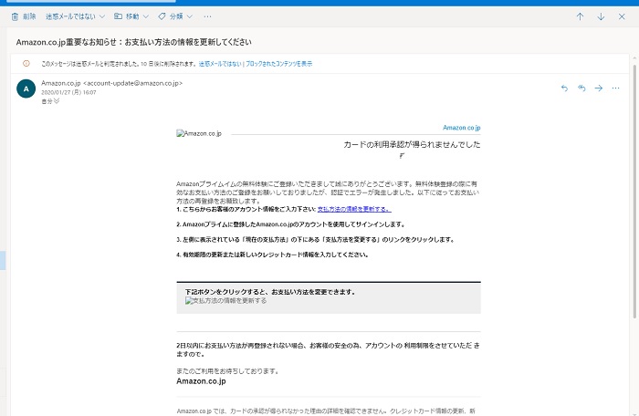Click the 分類 tag icon
Image resolution: width=639 pixels, height=416 pixels.
(x=162, y=16)
